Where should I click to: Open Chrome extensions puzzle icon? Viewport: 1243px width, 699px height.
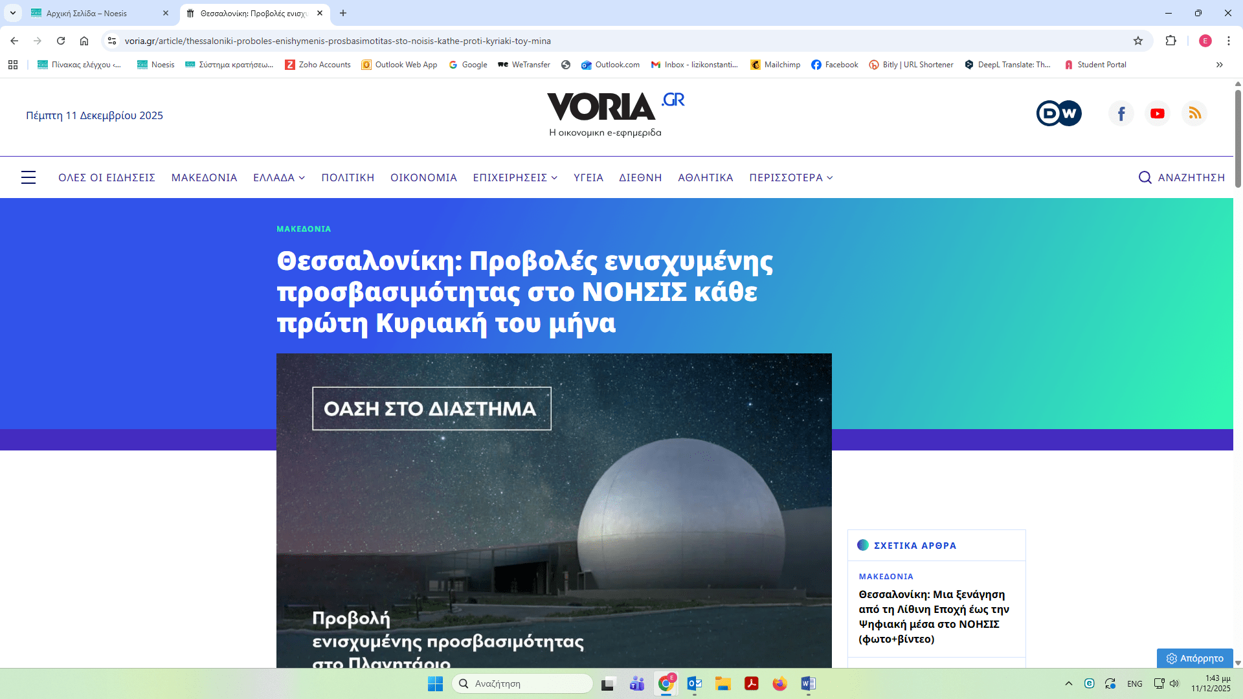tap(1170, 41)
